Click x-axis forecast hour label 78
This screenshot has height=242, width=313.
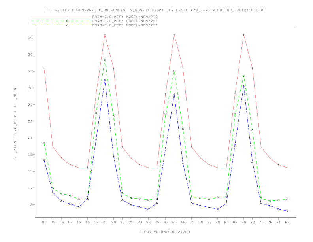[x=270, y=222]
